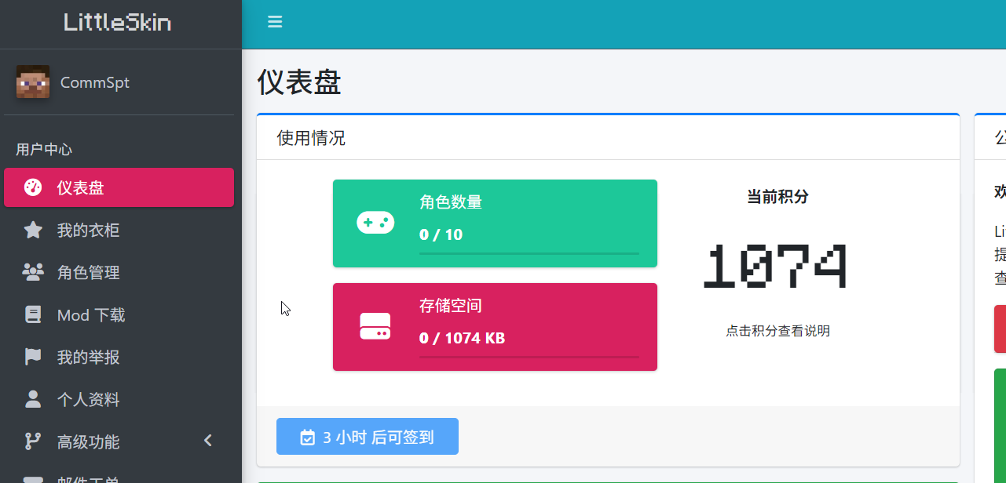Screen dimensions: 1006x483
Task: Click the people icon beside 角色管理
Action: 33,272
